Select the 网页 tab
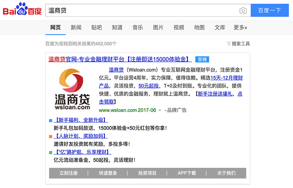The height and width of the screenshot is (188, 293). point(56,27)
